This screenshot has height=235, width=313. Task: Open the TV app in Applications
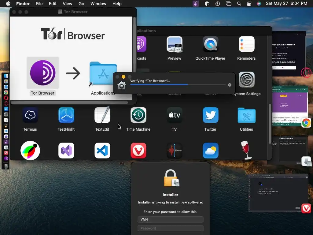pos(174,115)
